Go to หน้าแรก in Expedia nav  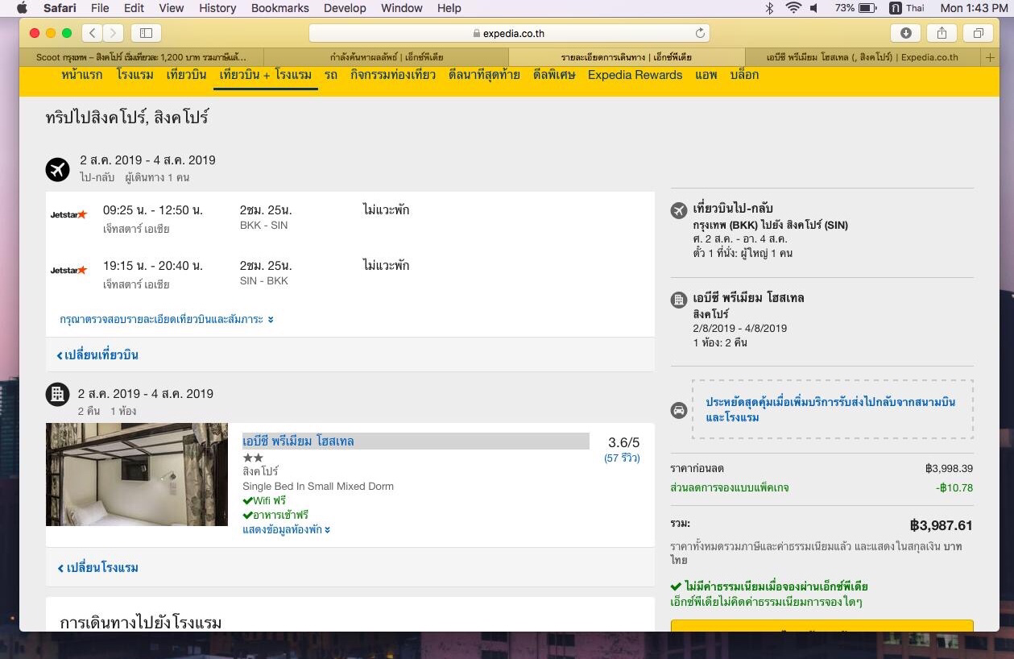82,75
